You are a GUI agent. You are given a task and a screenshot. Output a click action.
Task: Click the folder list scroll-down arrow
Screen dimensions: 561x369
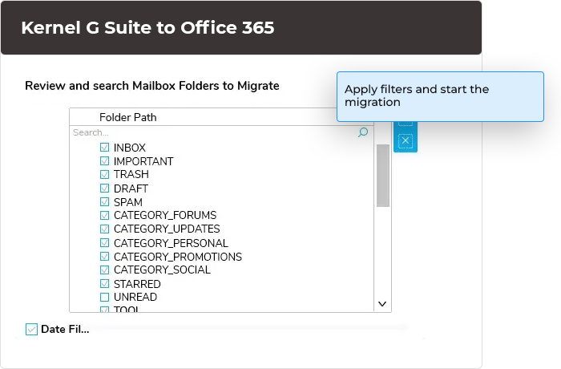tap(382, 304)
